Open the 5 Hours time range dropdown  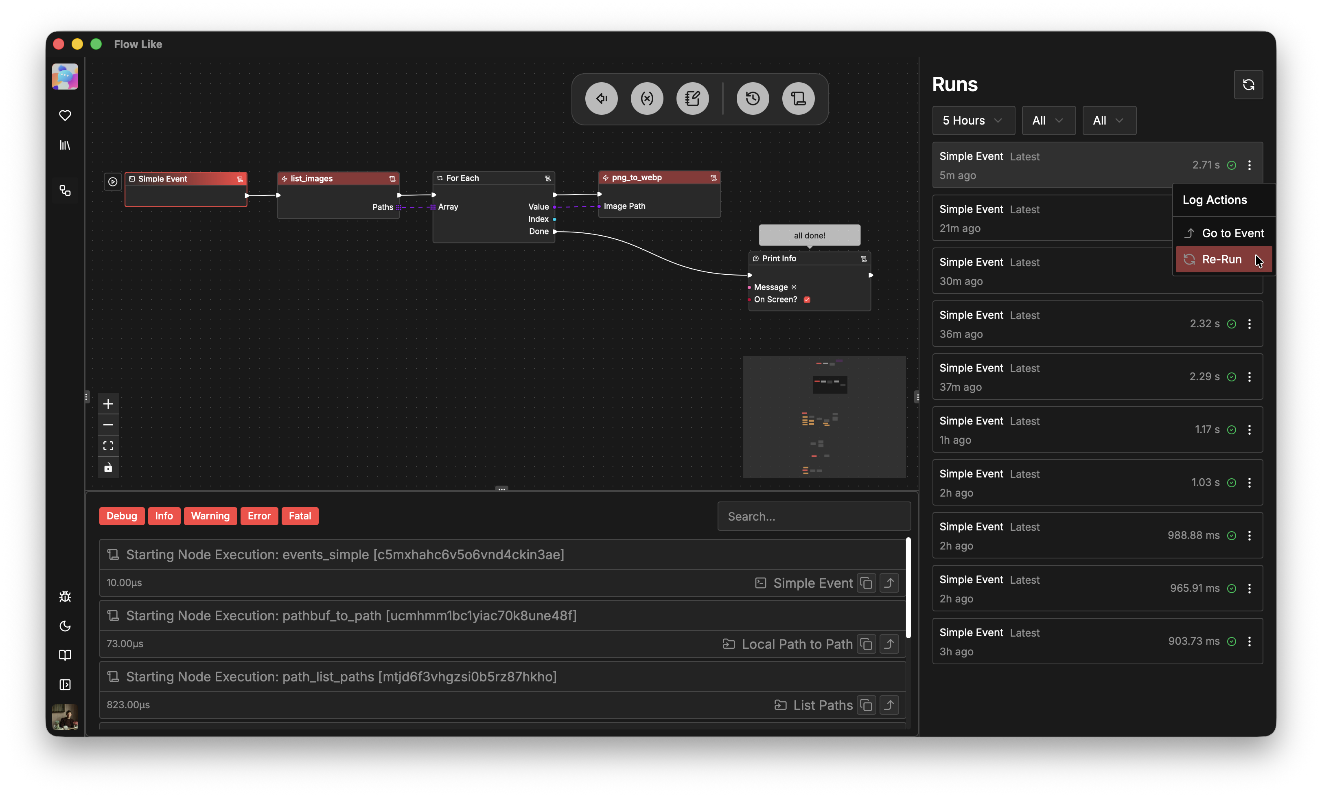tap(973, 120)
